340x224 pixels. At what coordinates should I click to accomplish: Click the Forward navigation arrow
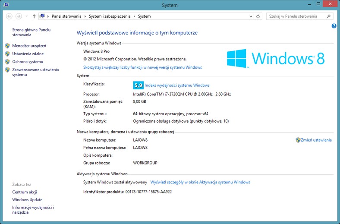(18, 16)
